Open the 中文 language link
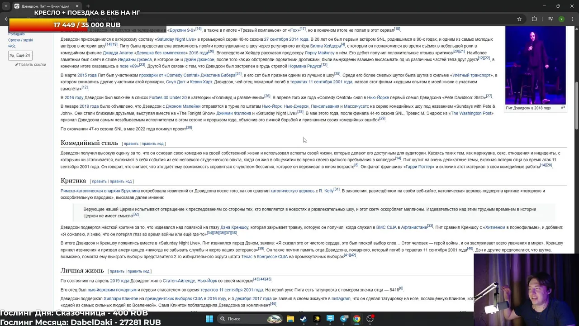Image resolution: width=579 pixels, height=326 pixels. pyautogui.click(x=12, y=46)
